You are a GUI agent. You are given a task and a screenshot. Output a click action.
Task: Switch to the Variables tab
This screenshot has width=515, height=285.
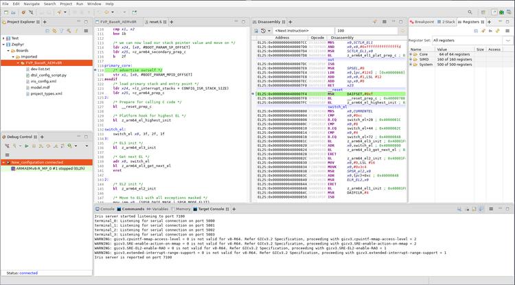point(159,209)
